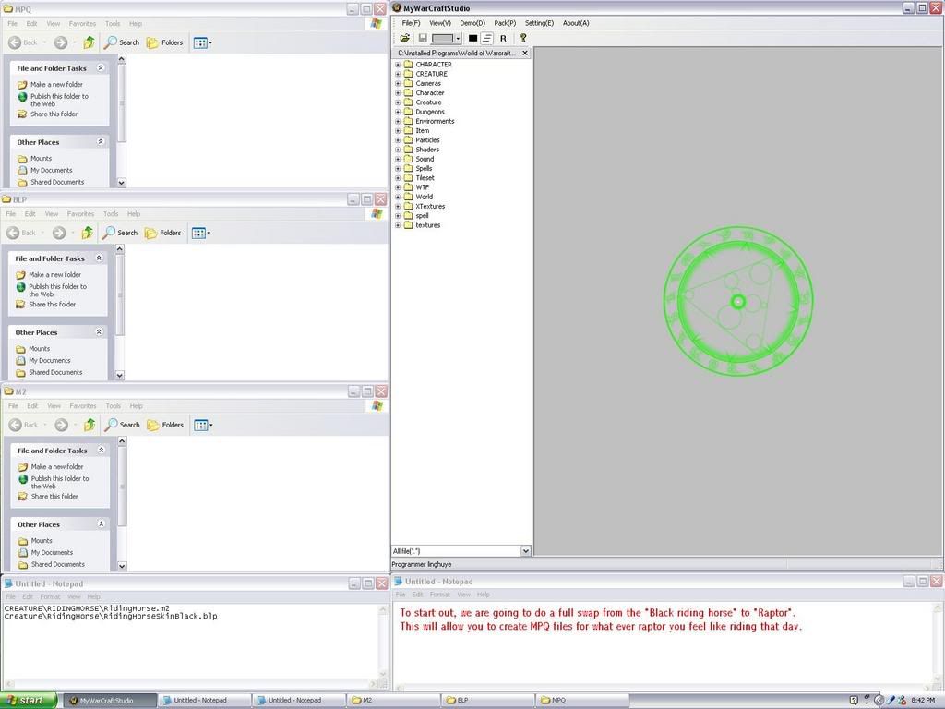Click the scroll-down arrow in MPQ task pane
This screenshot has height=709, width=945.
click(121, 182)
